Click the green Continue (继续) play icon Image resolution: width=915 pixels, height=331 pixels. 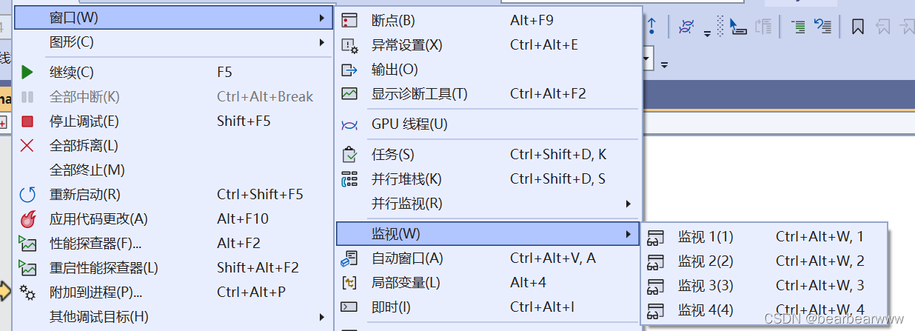click(27, 73)
